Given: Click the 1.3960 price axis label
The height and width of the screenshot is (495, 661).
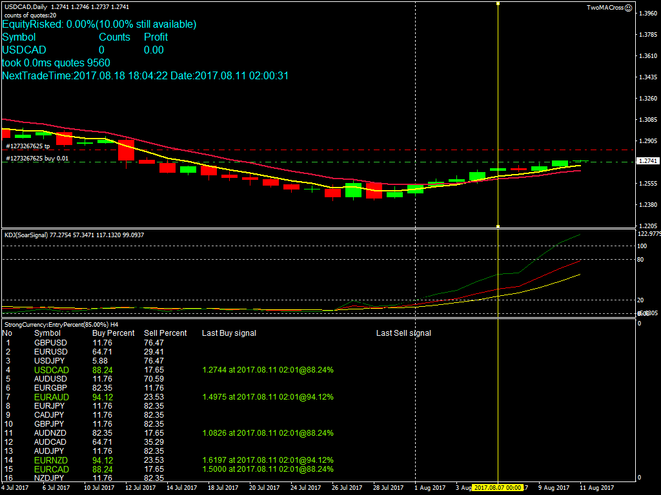Looking at the screenshot, I should tap(648, 13).
